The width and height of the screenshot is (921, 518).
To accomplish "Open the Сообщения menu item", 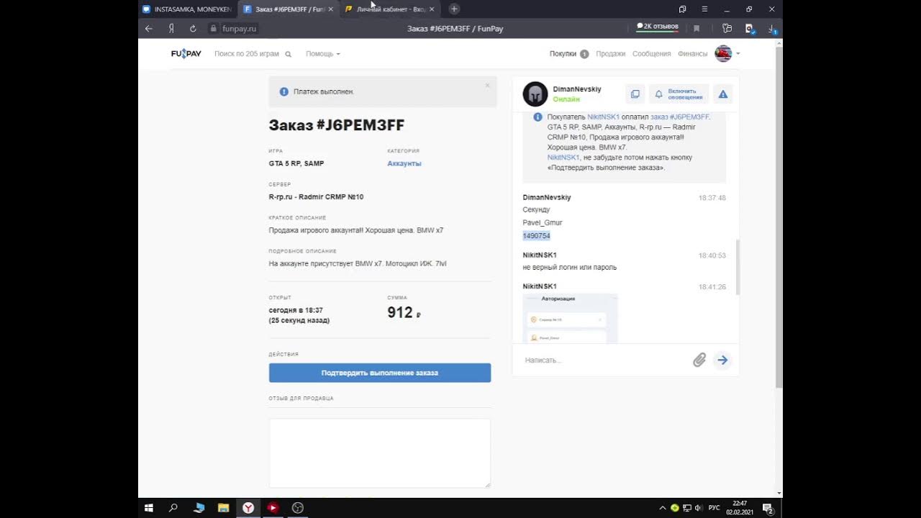I will [x=652, y=54].
